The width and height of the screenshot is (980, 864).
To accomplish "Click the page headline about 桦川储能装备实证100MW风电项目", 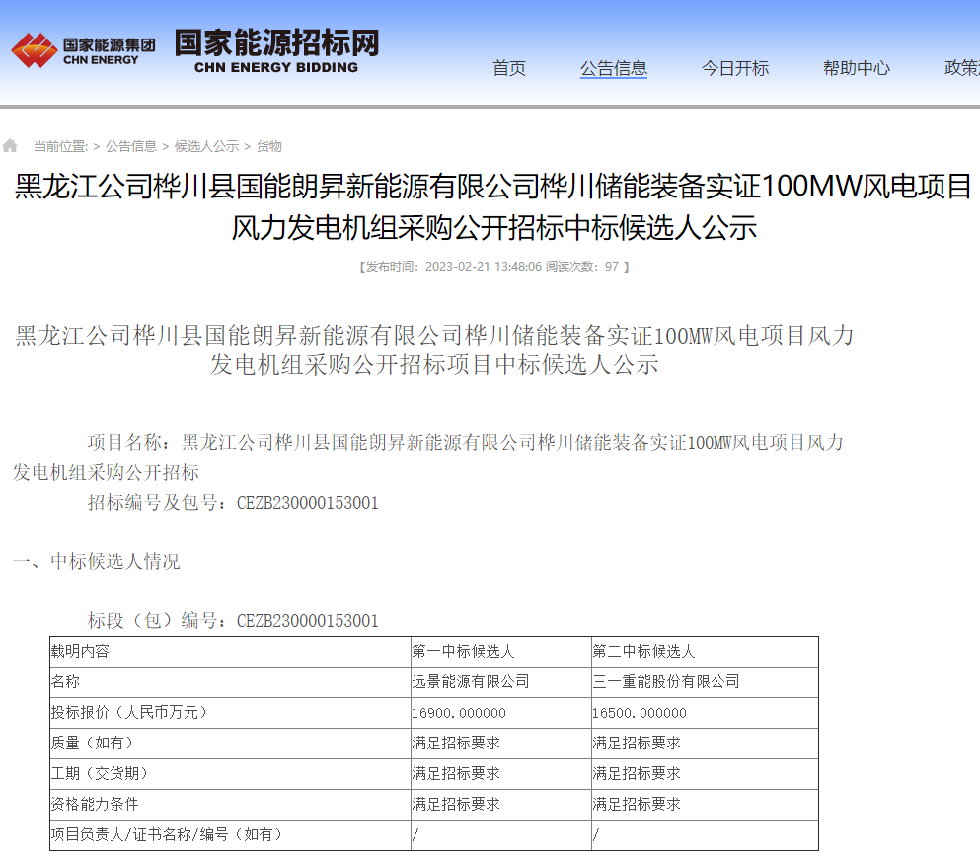I will pyautogui.click(x=493, y=207).
